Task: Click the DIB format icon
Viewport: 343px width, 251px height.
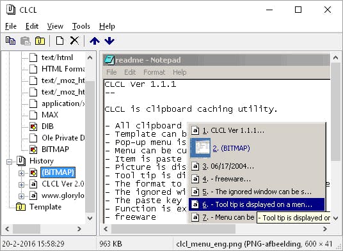Action: click(x=33, y=126)
